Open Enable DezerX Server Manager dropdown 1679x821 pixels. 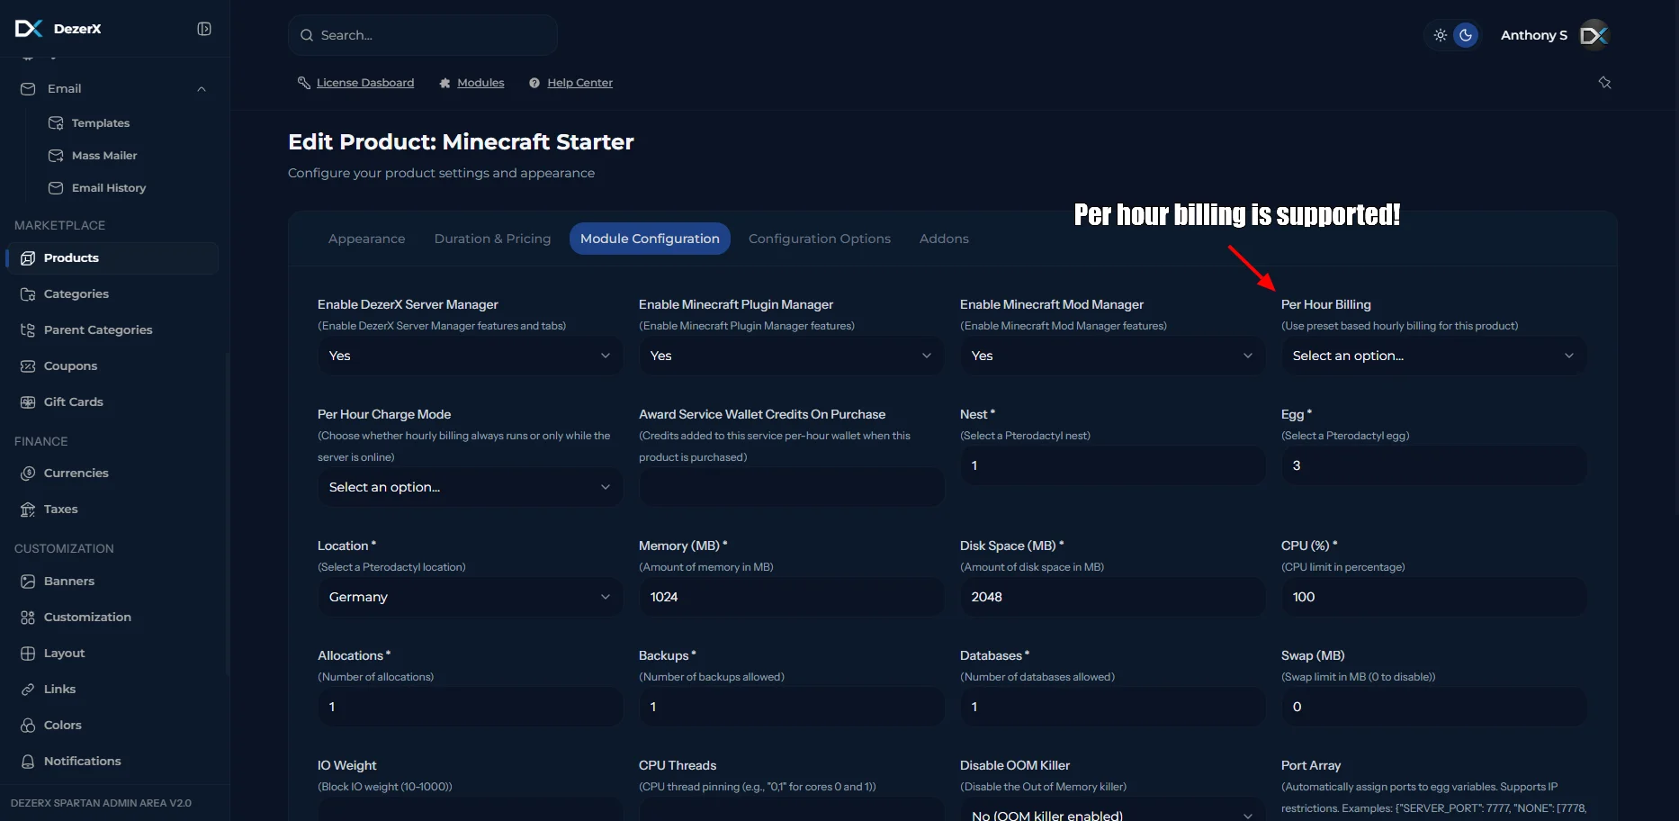tap(470, 356)
